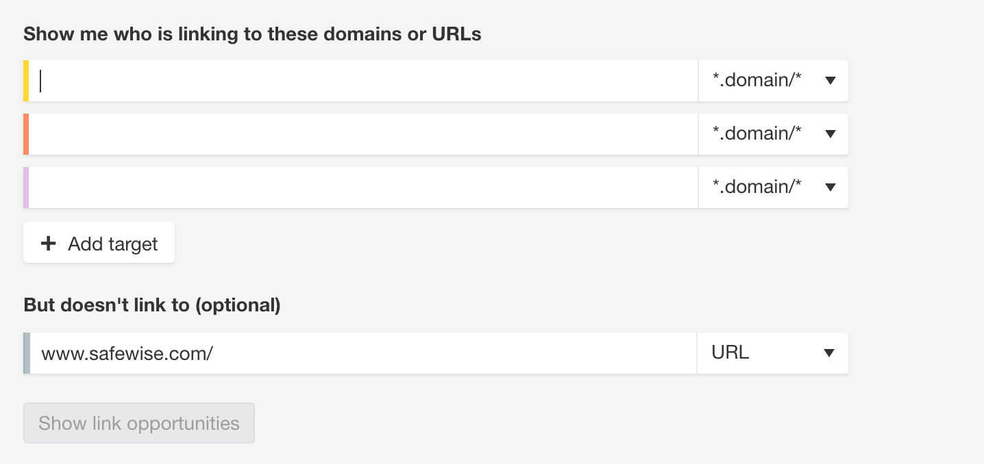Click into the second target domain input

point(363,134)
